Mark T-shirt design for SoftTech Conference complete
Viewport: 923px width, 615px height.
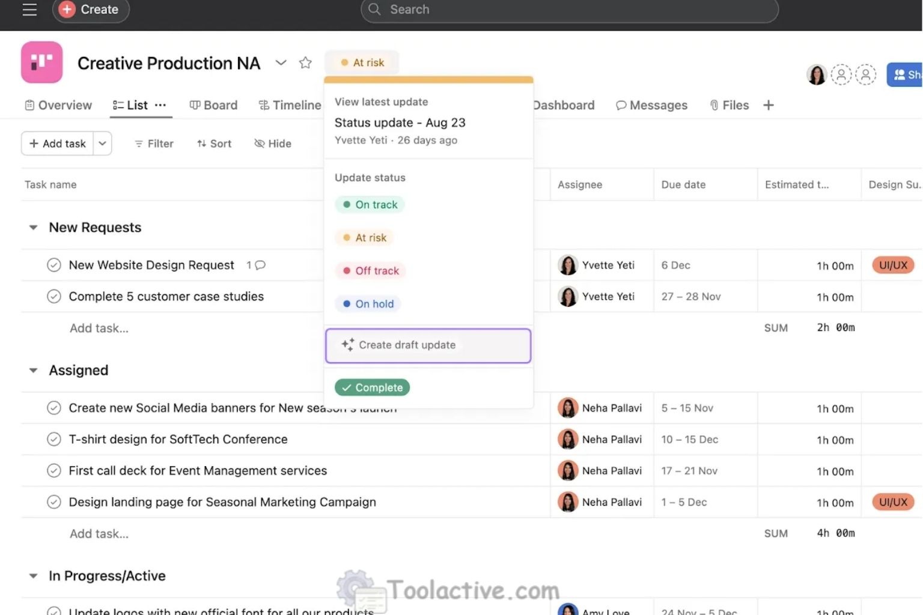[54, 439]
